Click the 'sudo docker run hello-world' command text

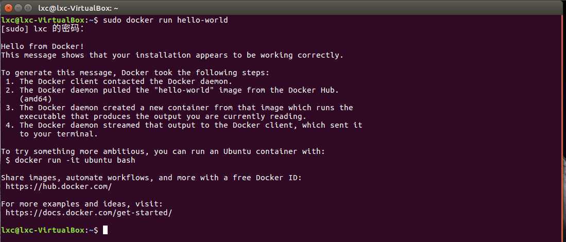(x=165, y=20)
